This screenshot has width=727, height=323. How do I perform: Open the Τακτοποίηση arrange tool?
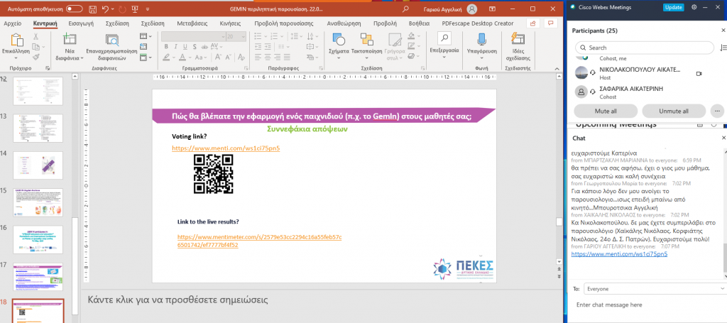point(366,43)
